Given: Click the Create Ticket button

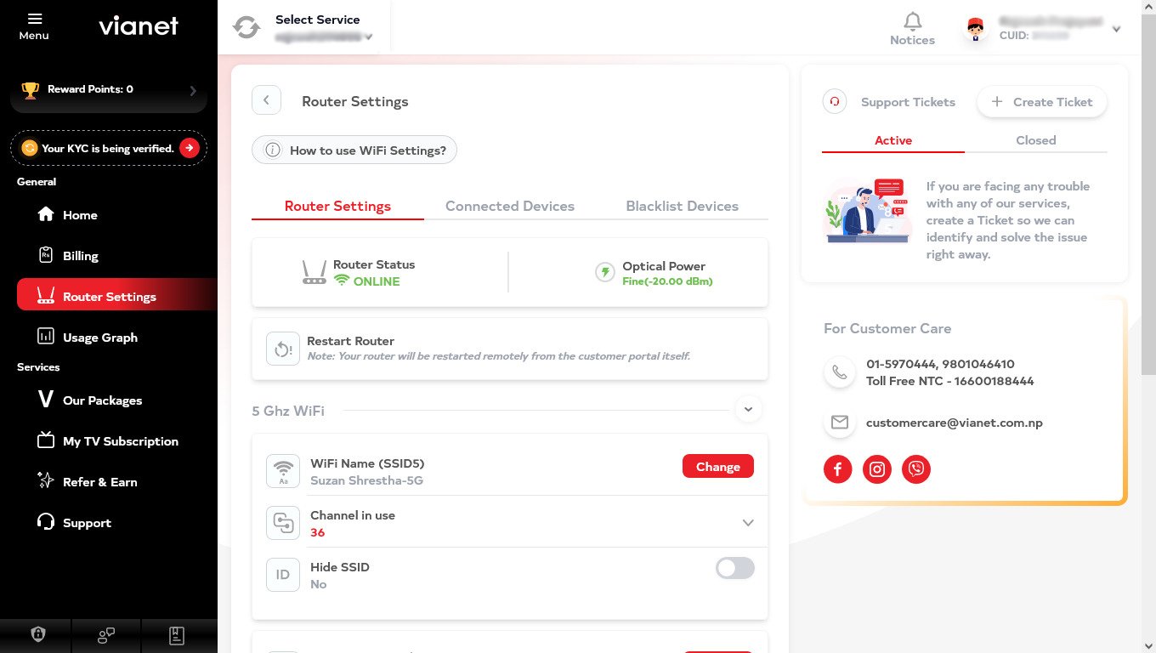Looking at the screenshot, I should coord(1041,102).
